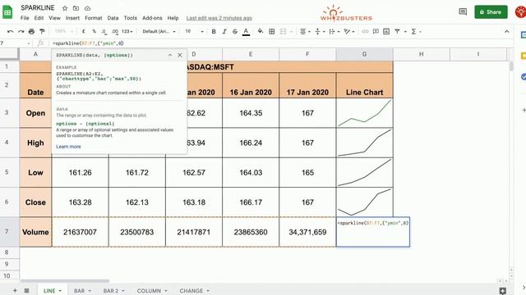The image size is (526, 295).
Task: Open the Default (Arial) font dropdown
Action: coord(159,31)
